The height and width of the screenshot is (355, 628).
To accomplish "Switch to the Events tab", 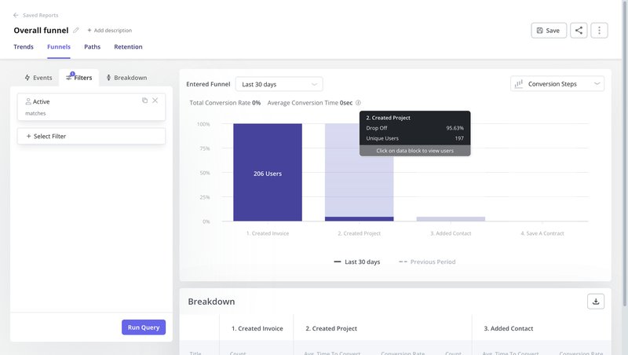I will pyautogui.click(x=38, y=78).
